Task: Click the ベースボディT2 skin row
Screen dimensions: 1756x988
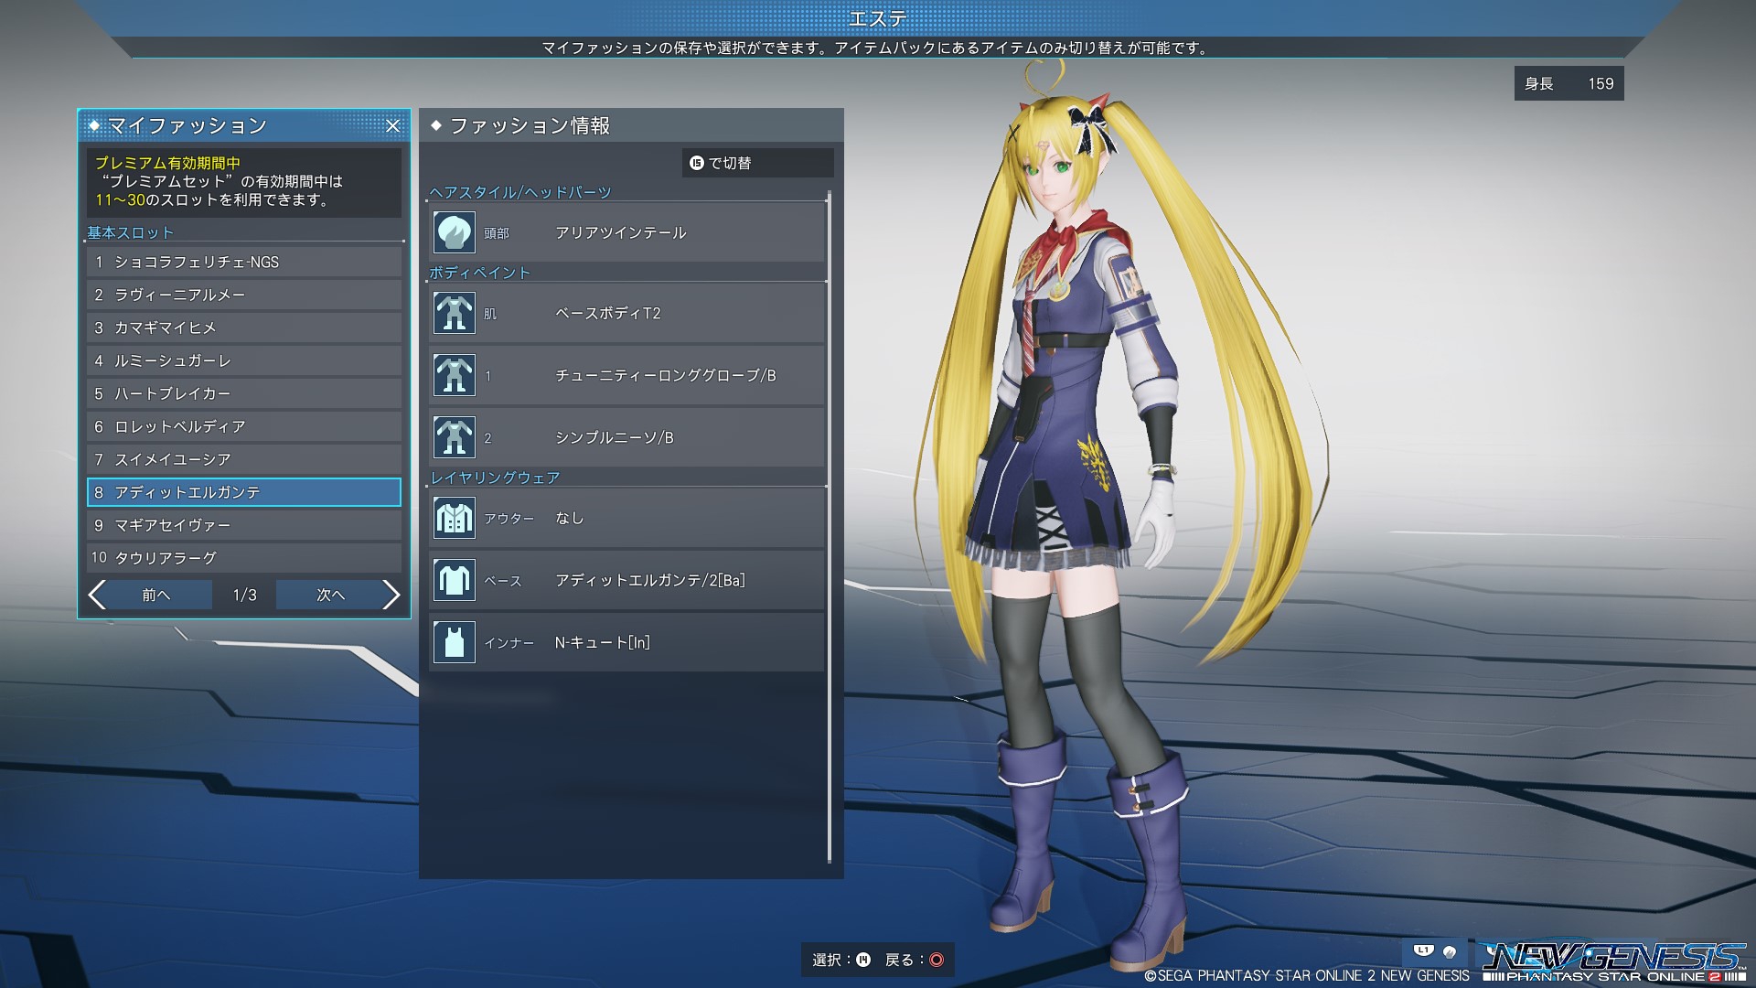Action: [x=626, y=313]
